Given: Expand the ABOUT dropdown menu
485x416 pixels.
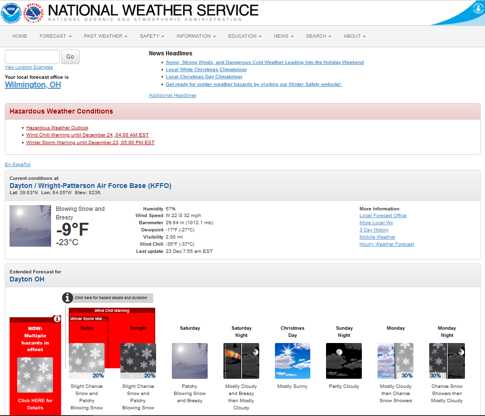Looking at the screenshot, I should pos(355,36).
